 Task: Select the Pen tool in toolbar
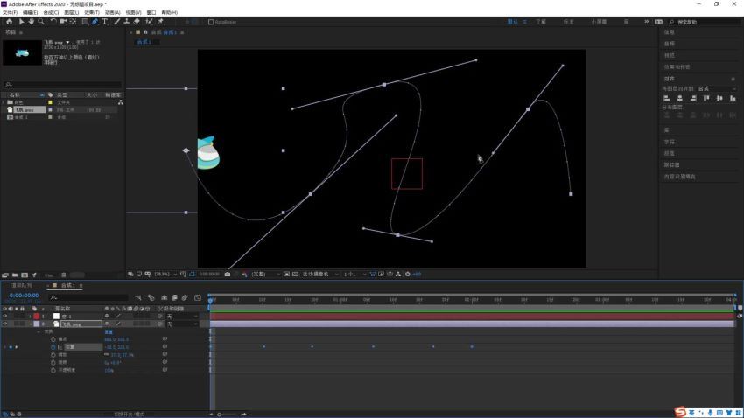[95, 22]
